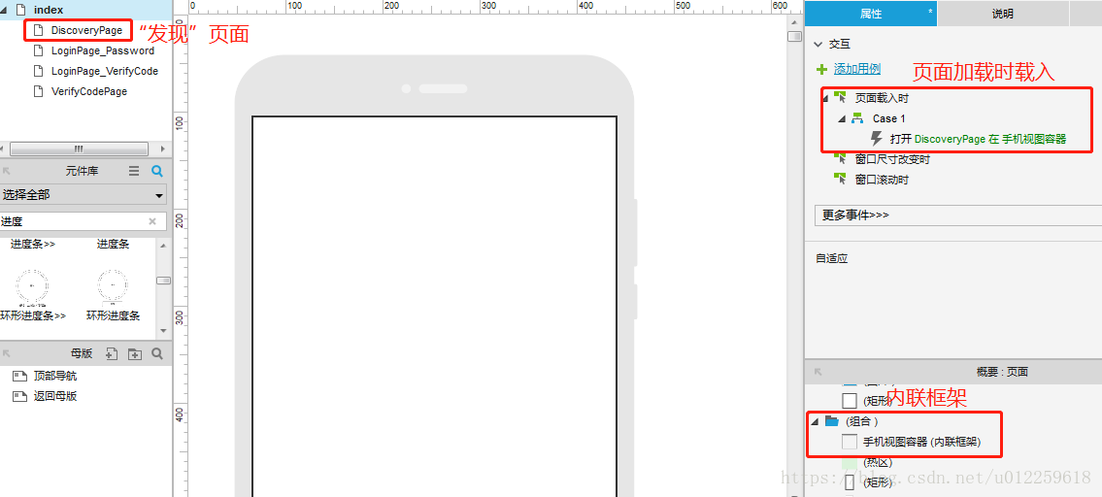Select the 页面载入时 event
This screenshot has width=1102, height=497.
tap(882, 98)
